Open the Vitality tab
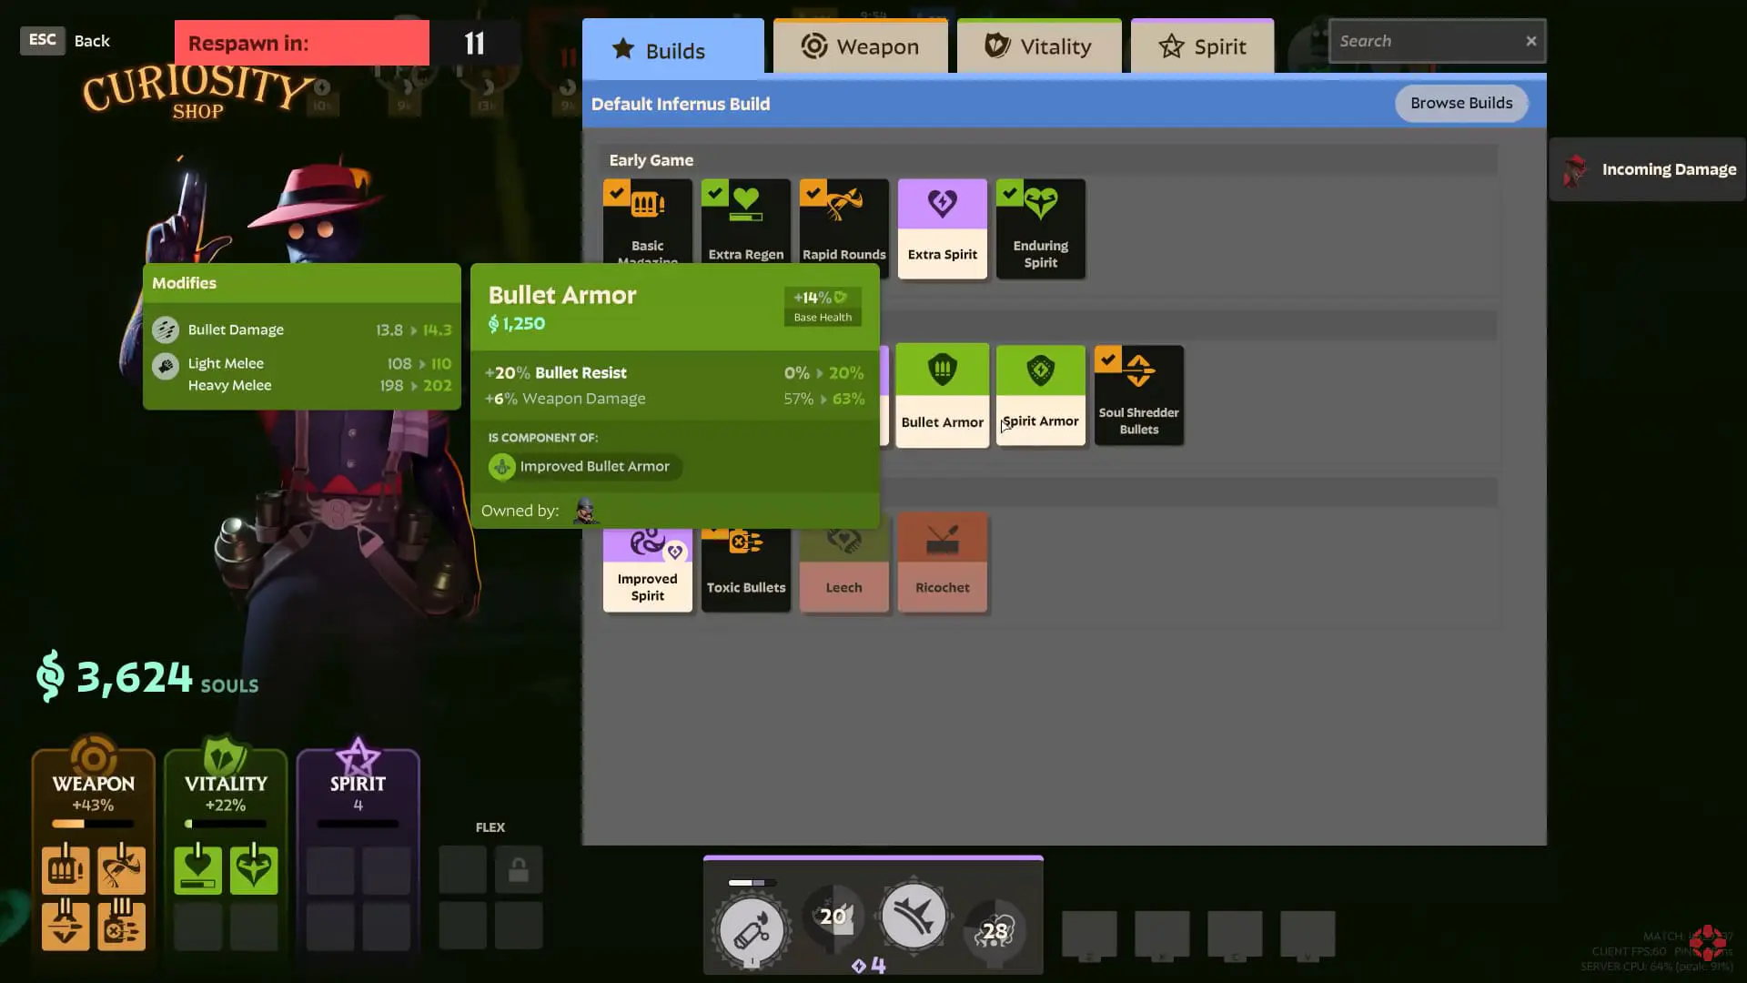Image resolution: width=1747 pixels, height=983 pixels. point(1039,46)
